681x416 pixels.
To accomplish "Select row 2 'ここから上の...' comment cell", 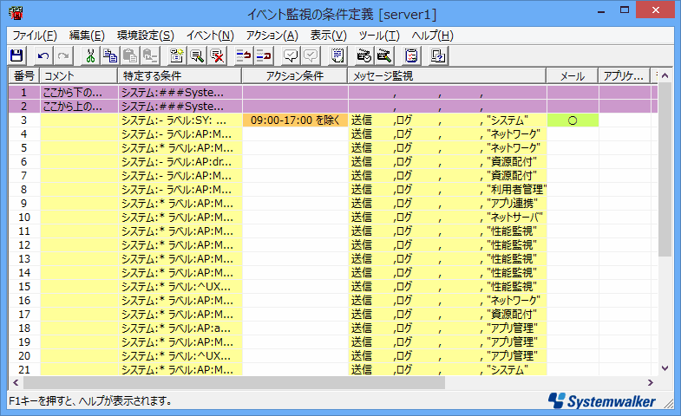I will pos(79,107).
